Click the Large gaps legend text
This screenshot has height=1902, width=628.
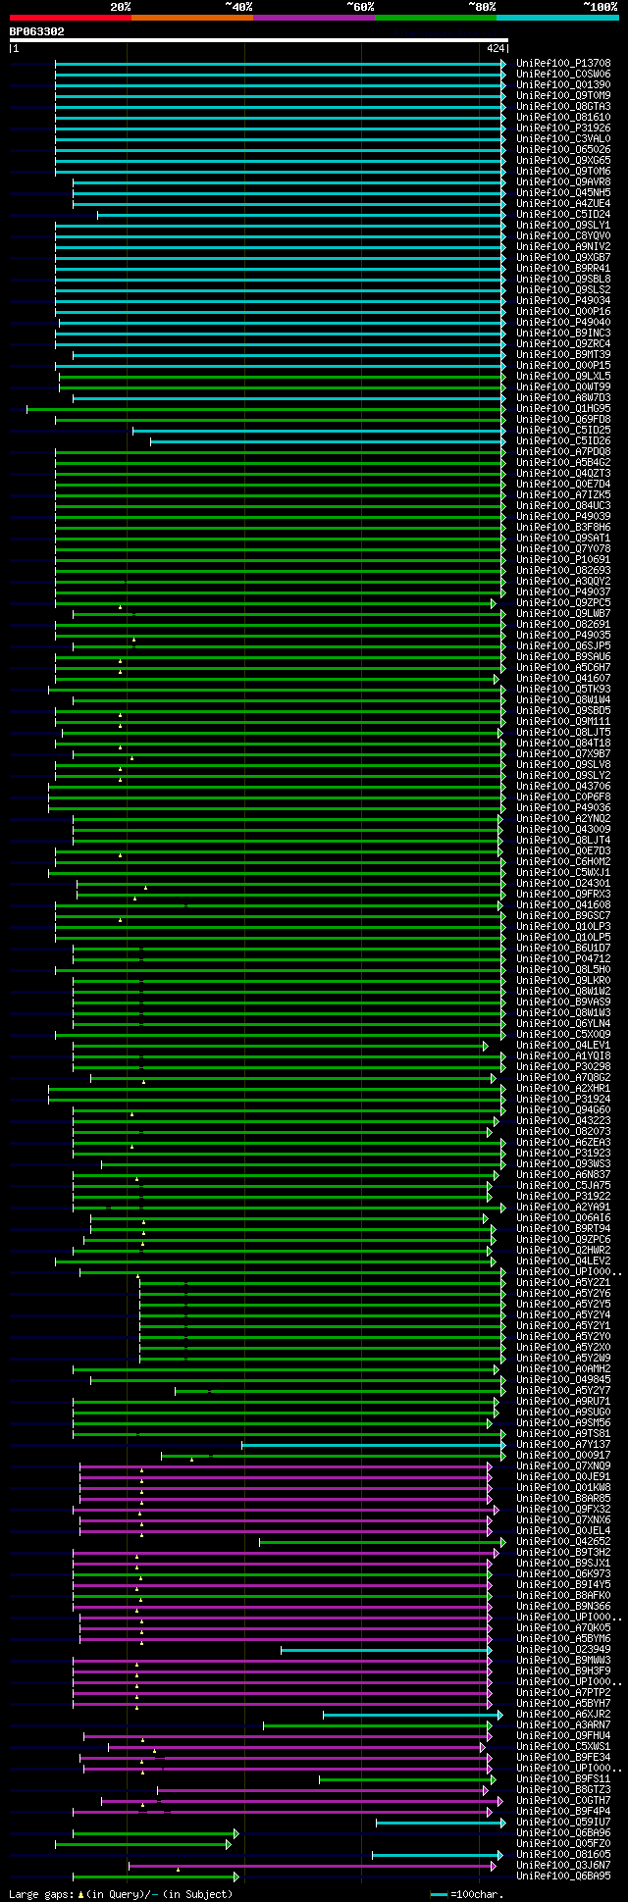point(121,1894)
